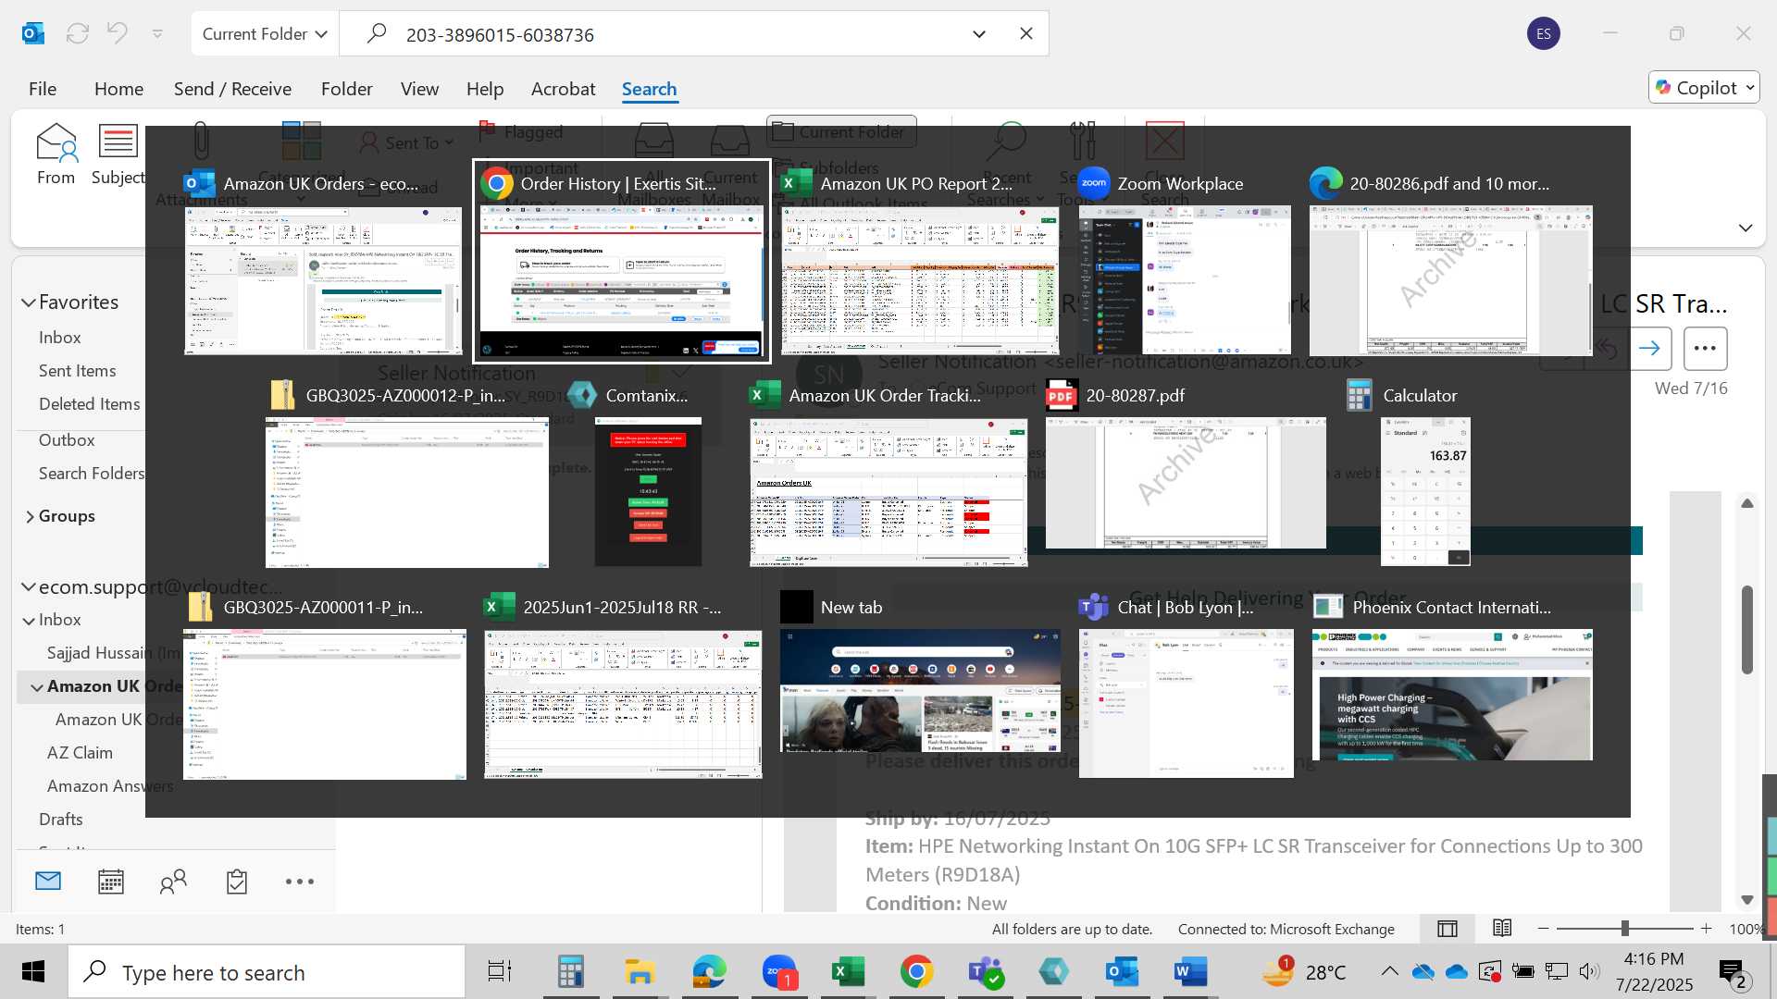Switch to People view icon
The height and width of the screenshot is (999, 1777).
tap(173, 882)
